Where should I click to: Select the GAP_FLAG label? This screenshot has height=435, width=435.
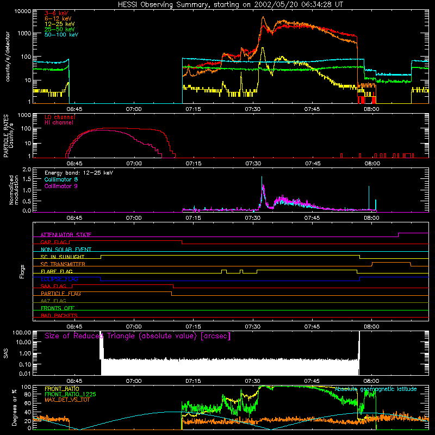click(x=54, y=242)
